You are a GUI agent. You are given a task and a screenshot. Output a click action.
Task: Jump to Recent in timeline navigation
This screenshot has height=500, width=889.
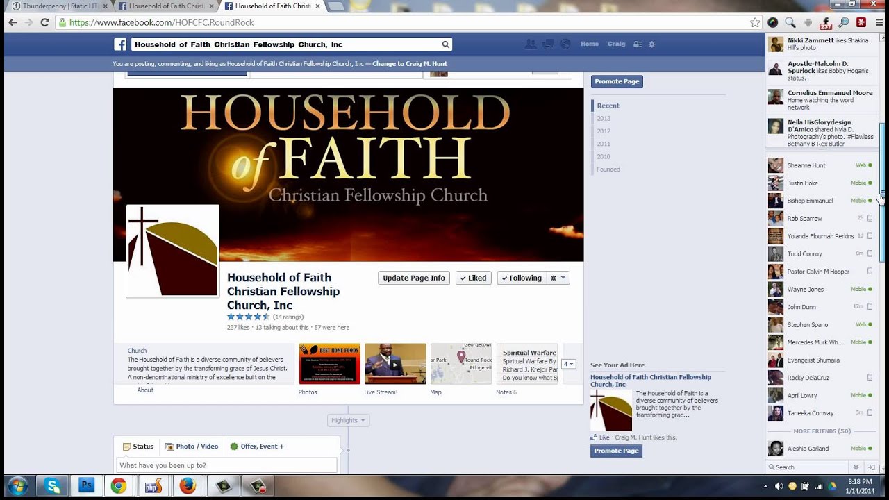tap(608, 106)
